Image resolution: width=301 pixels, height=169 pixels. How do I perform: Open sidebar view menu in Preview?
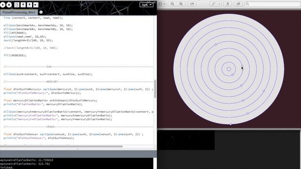[x=162, y=4]
